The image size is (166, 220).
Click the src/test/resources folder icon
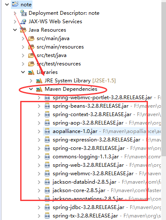(x=31, y=64)
